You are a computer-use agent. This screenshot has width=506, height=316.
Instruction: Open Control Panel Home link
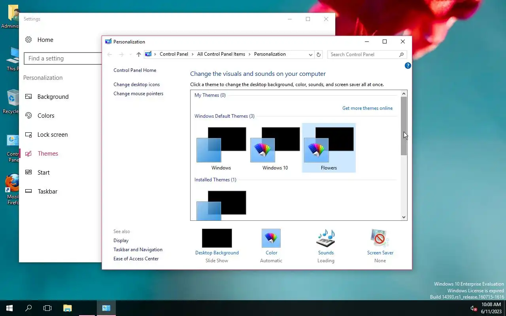[x=135, y=70]
